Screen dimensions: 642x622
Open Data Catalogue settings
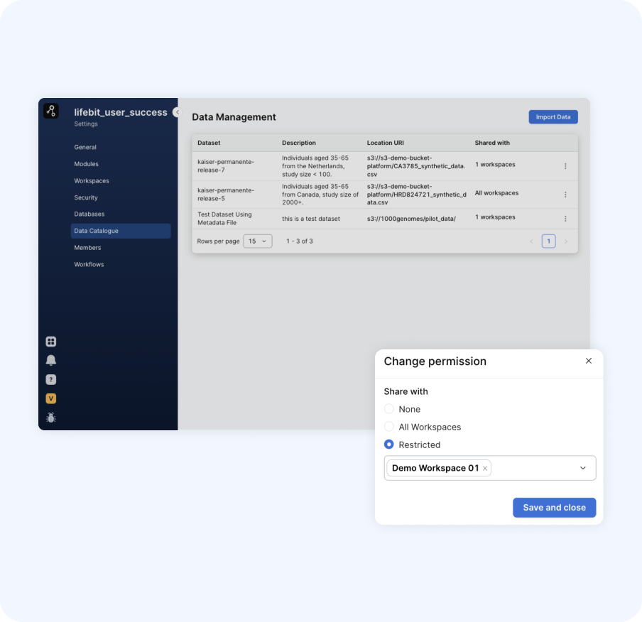coord(121,231)
